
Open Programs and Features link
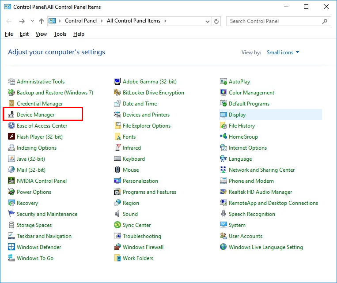point(149,192)
